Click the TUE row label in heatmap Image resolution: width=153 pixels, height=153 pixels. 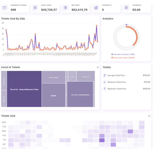pos(4,127)
